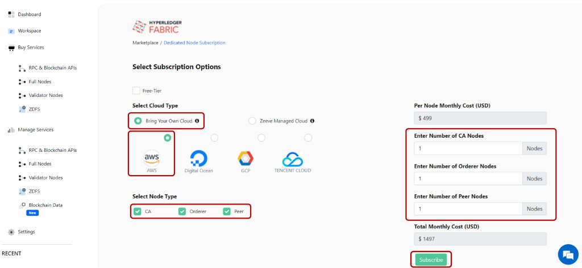Click the GCP logo

(246, 159)
